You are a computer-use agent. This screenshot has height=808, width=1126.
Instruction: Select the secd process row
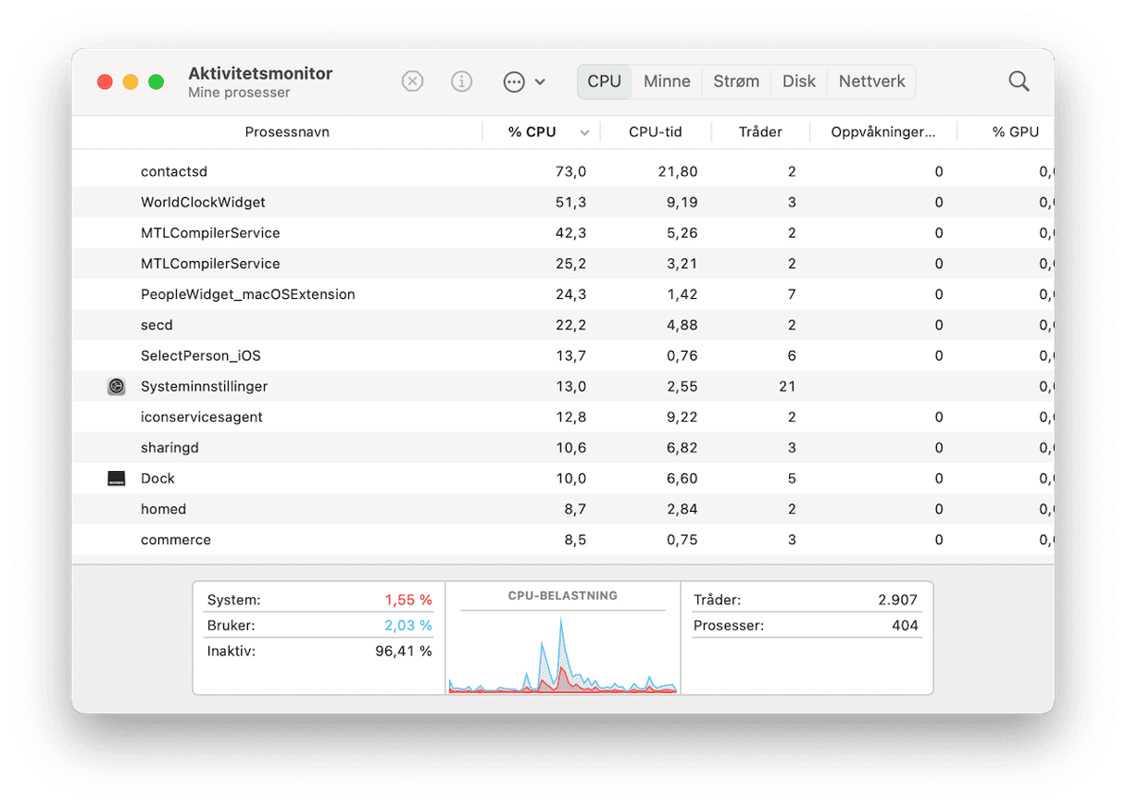(563, 325)
